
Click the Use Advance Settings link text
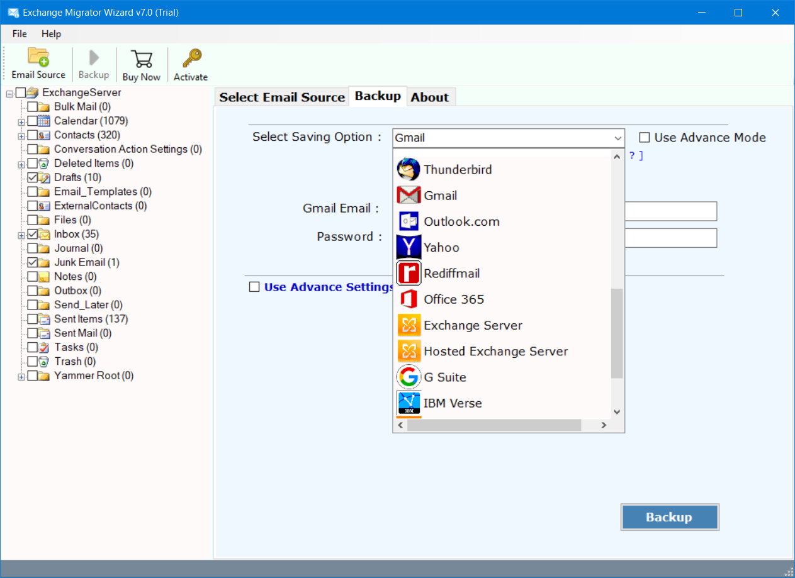click(329, 287)
